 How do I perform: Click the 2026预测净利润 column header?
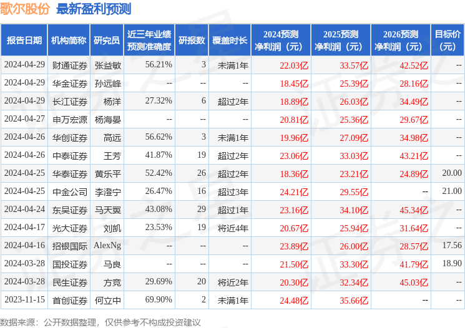tap(401, 41)
